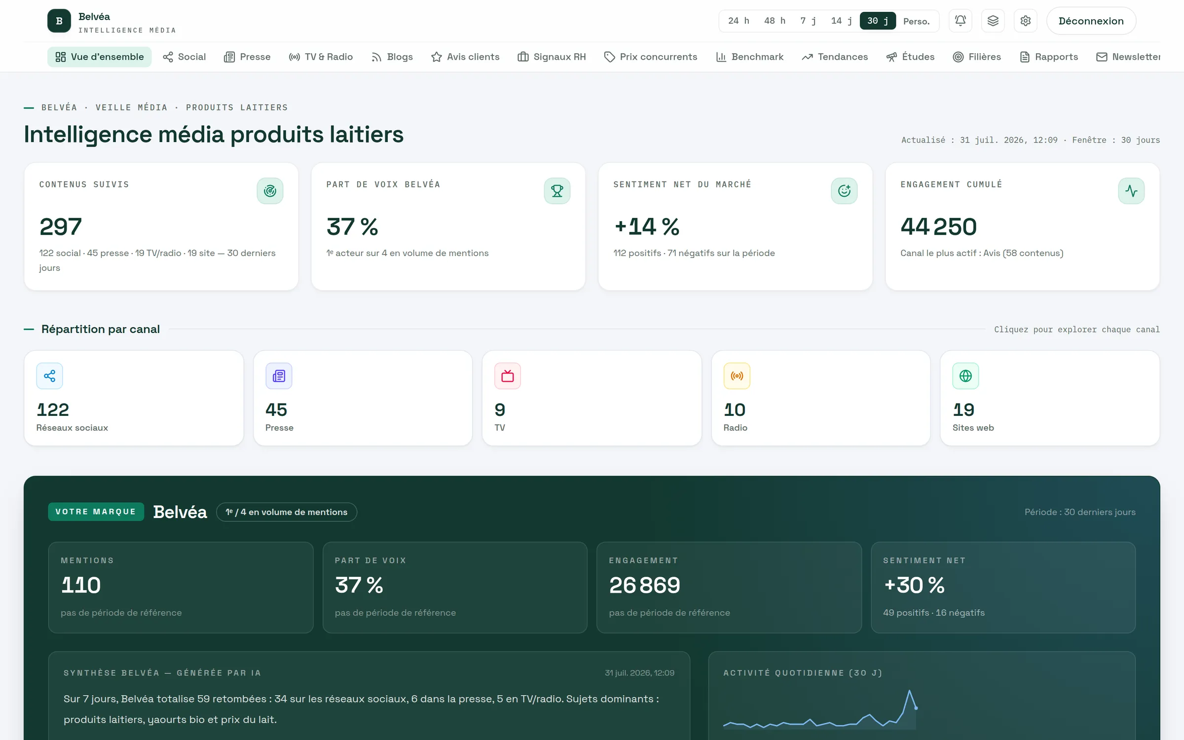Click the Belvéa logo badge
The height and width of the screenshot is (740, 1184).
click(59, 21)
